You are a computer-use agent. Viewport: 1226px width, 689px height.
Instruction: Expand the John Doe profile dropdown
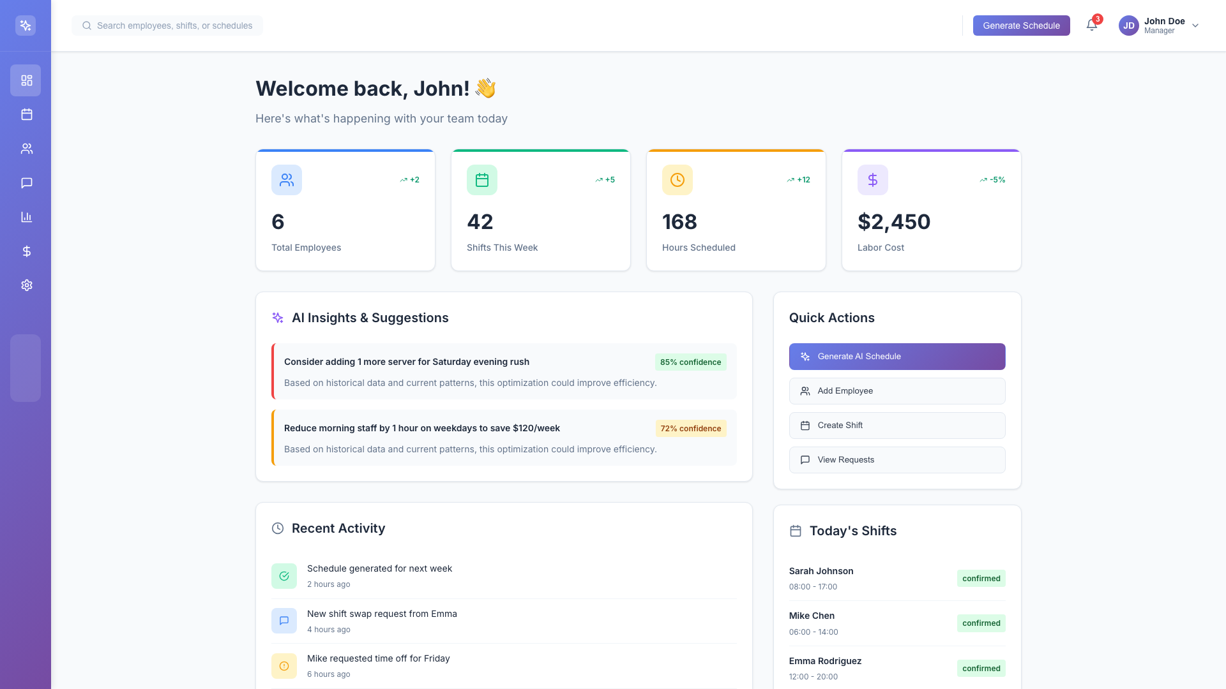coord(1195,26)
